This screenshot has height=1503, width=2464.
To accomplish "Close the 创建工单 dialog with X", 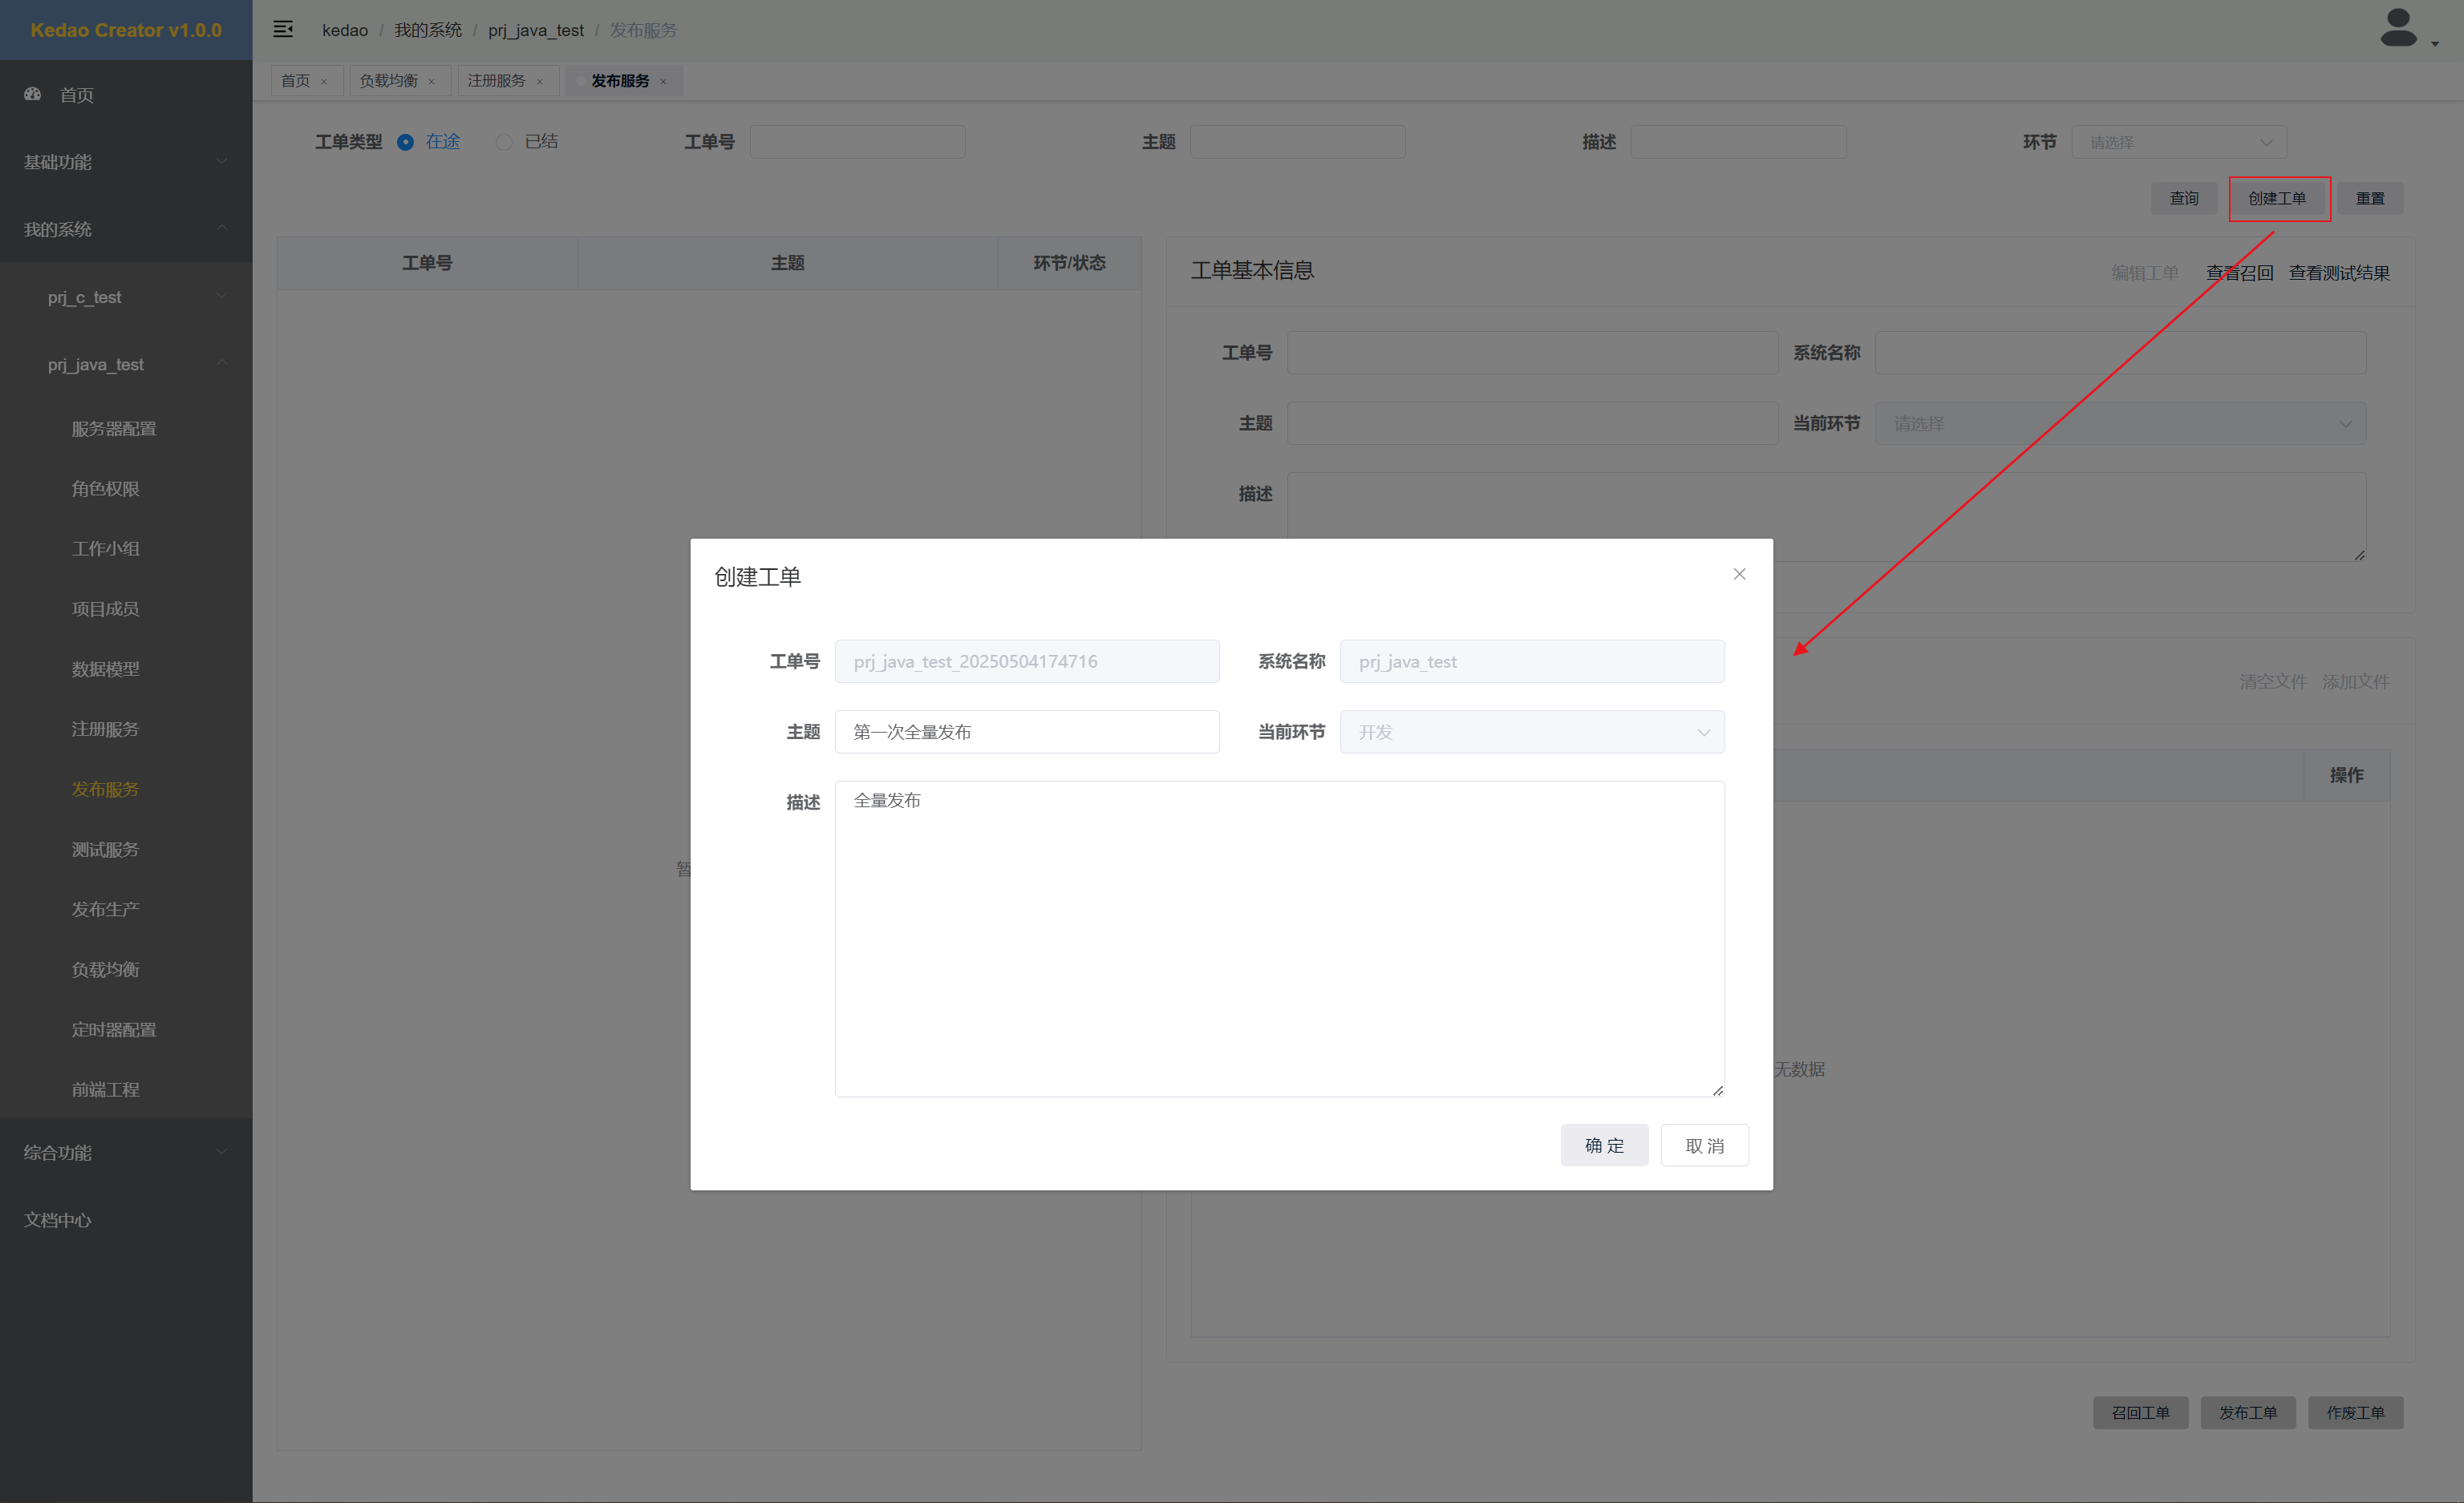I will (x=1739, y=574).
